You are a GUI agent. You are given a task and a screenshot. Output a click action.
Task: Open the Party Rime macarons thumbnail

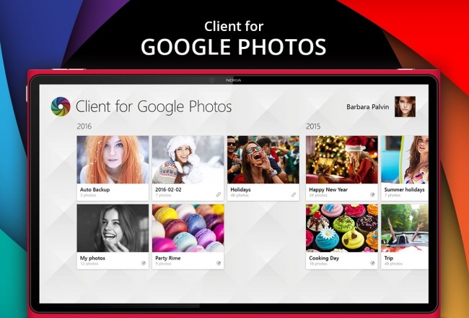[x=188, y=228]
